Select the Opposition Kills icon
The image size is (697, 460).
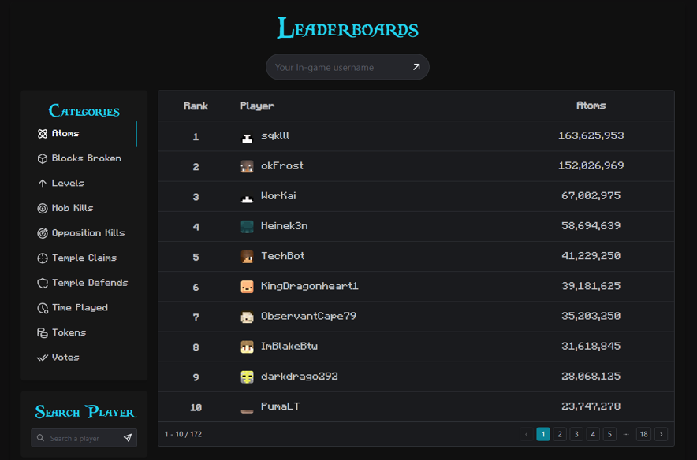43,232
